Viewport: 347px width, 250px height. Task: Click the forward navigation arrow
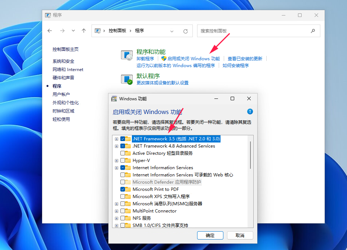[62, 31]
